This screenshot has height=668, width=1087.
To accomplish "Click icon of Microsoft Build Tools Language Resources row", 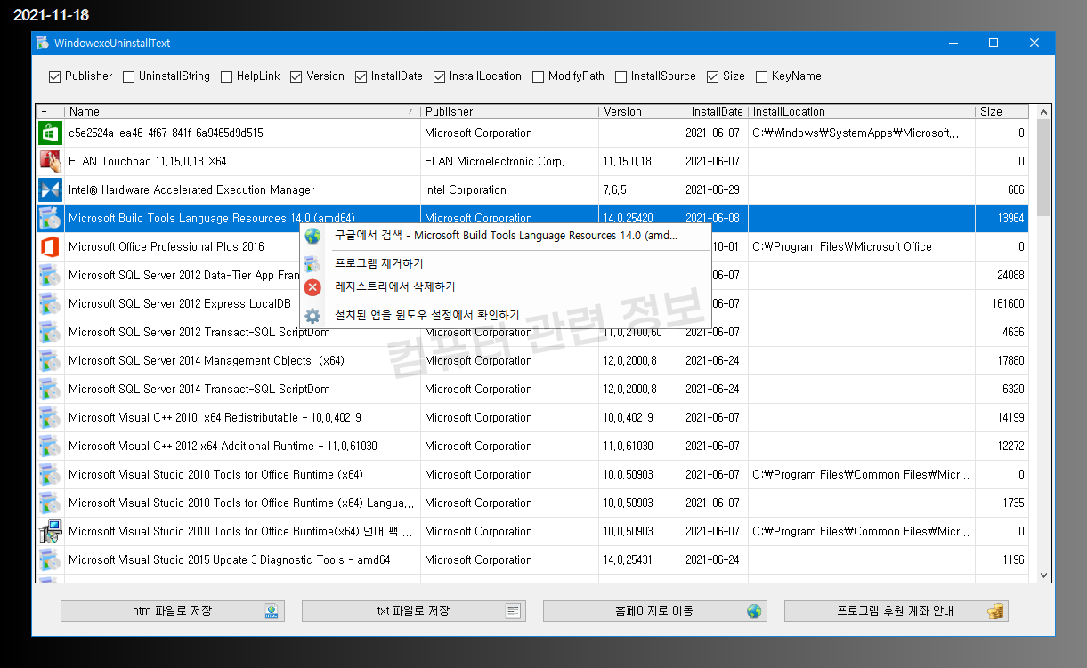I will (x=50, y=219).
